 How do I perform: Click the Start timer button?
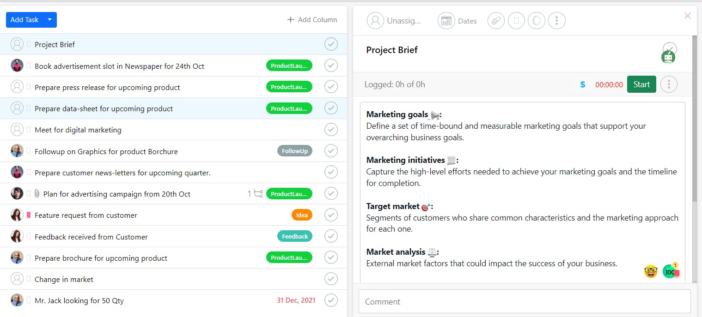tap(641, 84)
